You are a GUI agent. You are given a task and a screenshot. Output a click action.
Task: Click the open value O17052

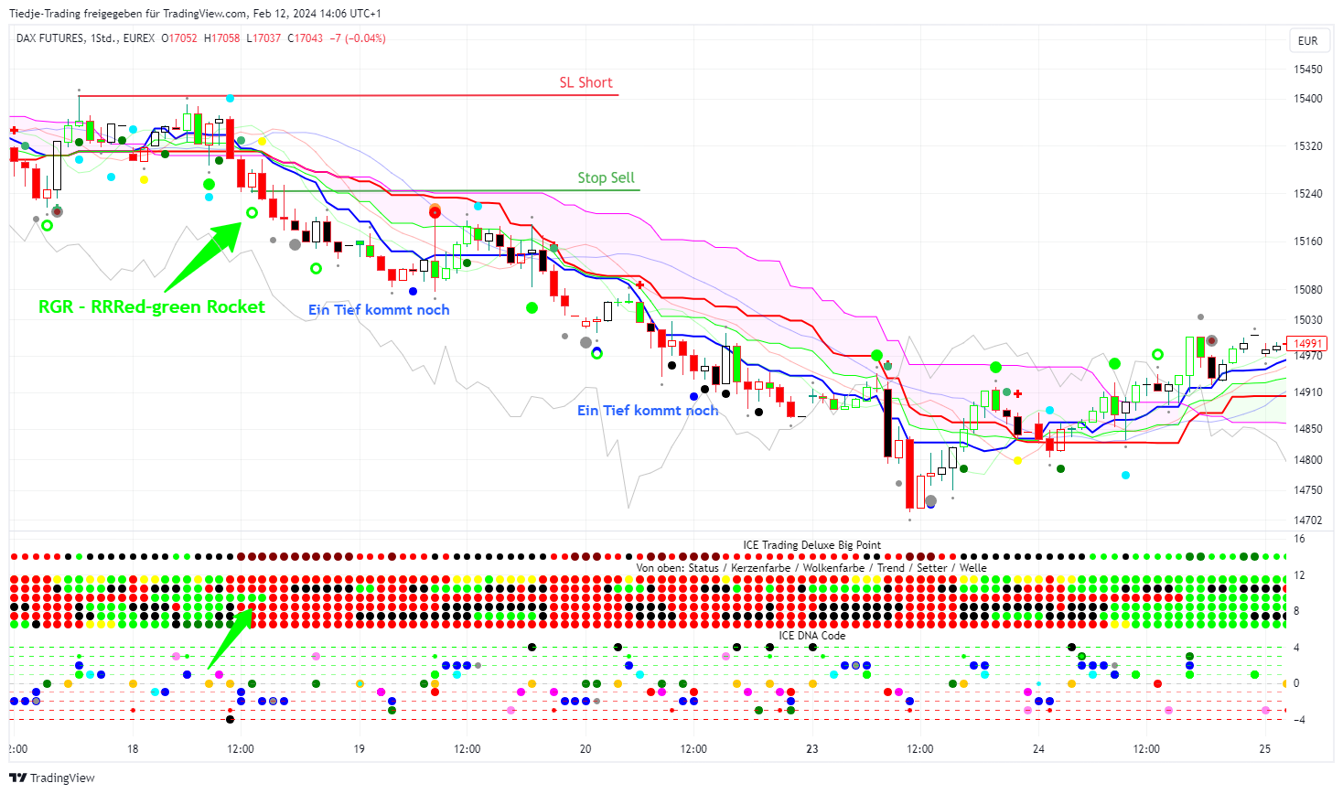click(179, 38)
